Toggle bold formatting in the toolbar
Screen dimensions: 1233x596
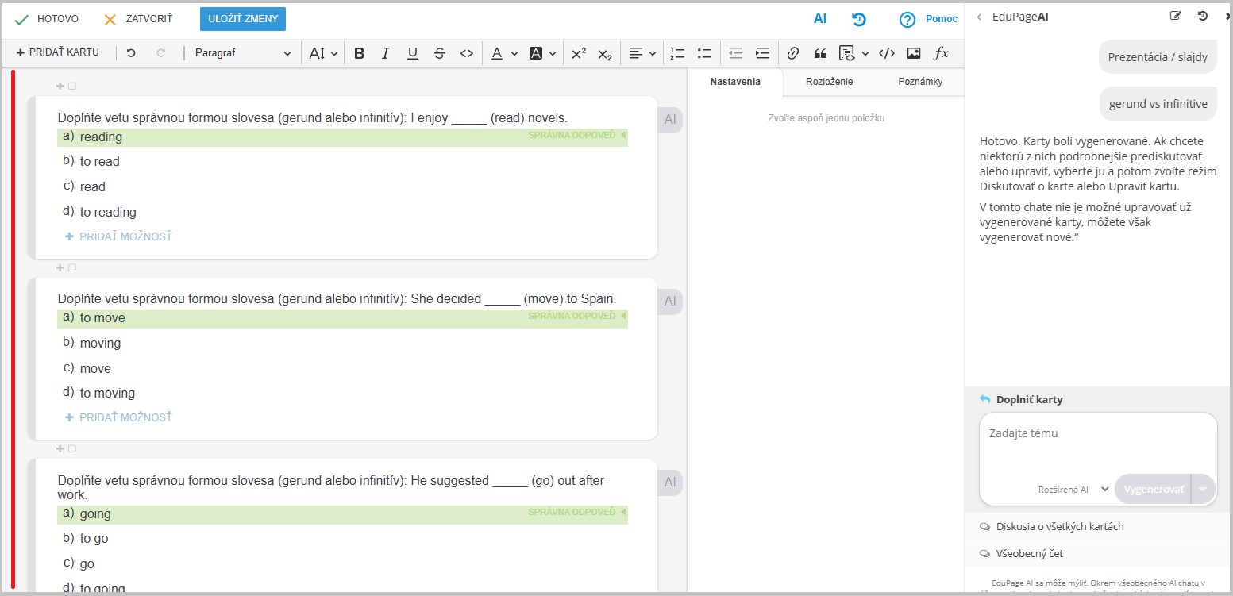360,53
